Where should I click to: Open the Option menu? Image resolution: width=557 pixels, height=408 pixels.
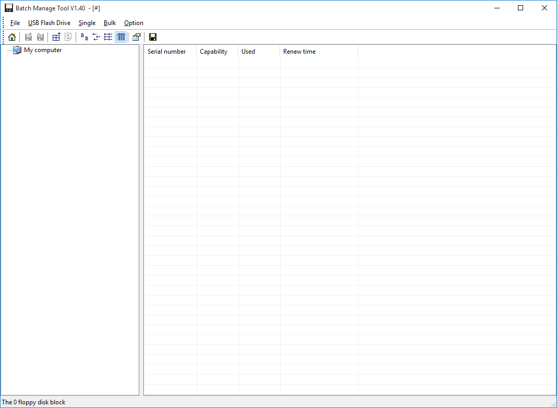(134, 23)
